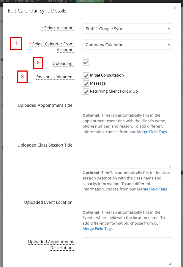Uncheck the Initial Consultation reason
The height and width of the screenshot is (267, 183).
pos(86,75)
